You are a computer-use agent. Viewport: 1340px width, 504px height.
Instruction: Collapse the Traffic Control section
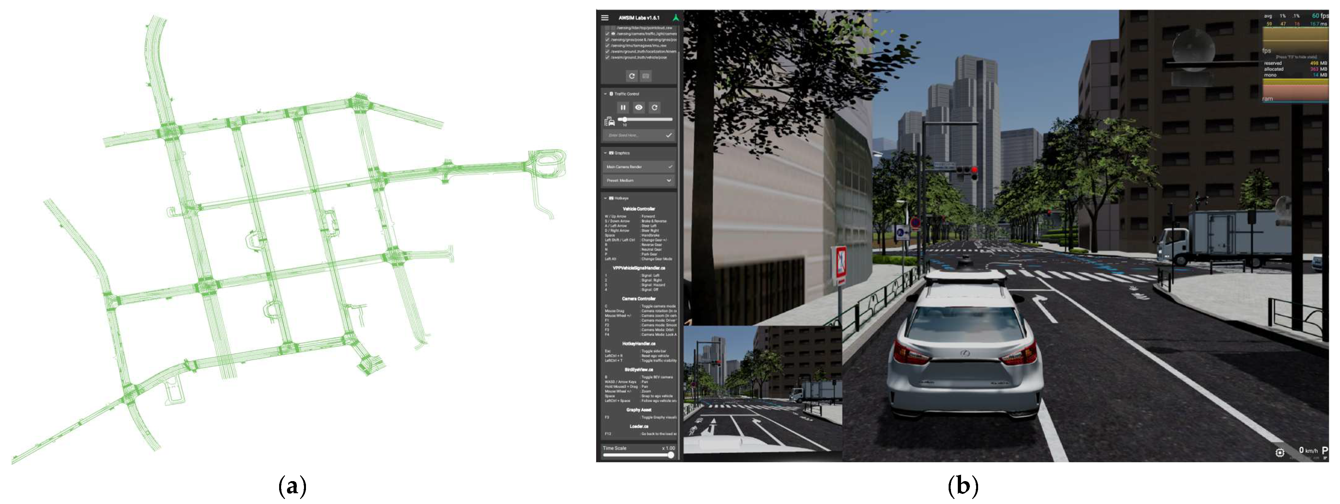coord(605,94)
